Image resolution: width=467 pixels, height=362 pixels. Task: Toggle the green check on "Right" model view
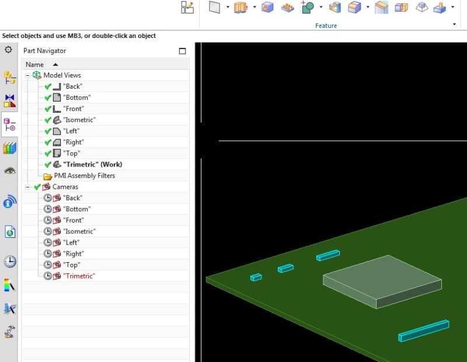tap(48, 142)
